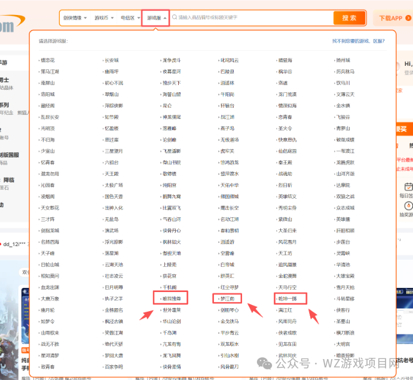Open the 剑侠情缘 game dropdown
Viewport: 413px width, 380px height.
point(75,18)
